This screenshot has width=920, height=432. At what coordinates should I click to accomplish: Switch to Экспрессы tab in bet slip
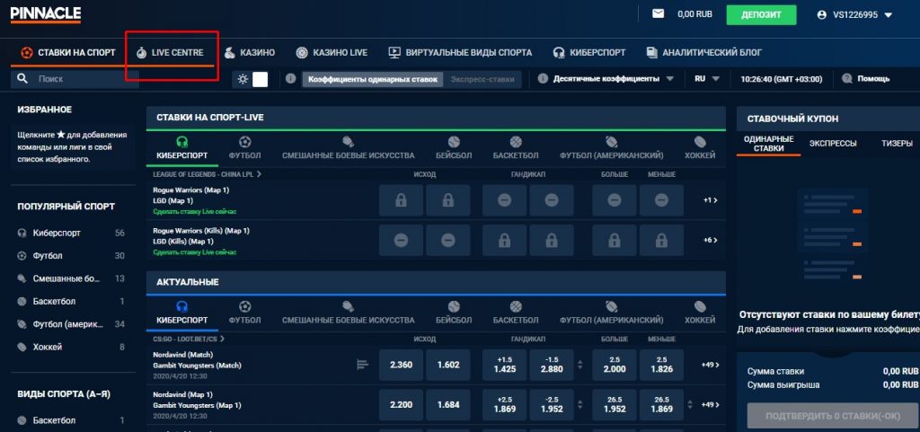(x=832, y=143)
